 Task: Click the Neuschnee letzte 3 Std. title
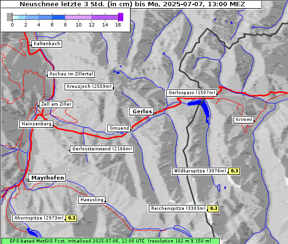click(x=132, y=4)
